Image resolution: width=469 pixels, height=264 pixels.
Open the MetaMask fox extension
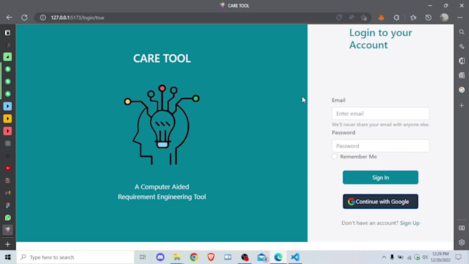[381, 18]
